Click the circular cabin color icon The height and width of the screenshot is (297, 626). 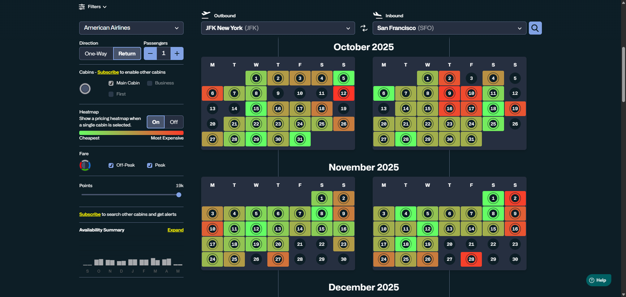[x=85, y=89]
